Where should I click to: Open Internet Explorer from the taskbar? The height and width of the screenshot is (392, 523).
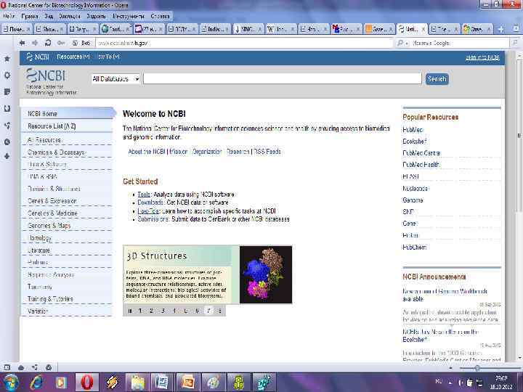[36, 383]
